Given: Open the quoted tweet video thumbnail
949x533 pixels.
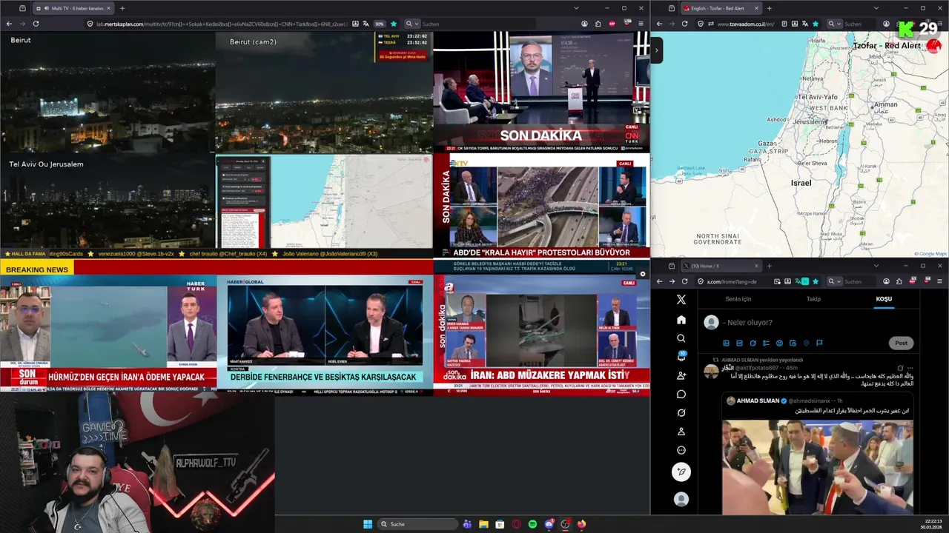Looking at the screenshot, I should tap(818, 467).
